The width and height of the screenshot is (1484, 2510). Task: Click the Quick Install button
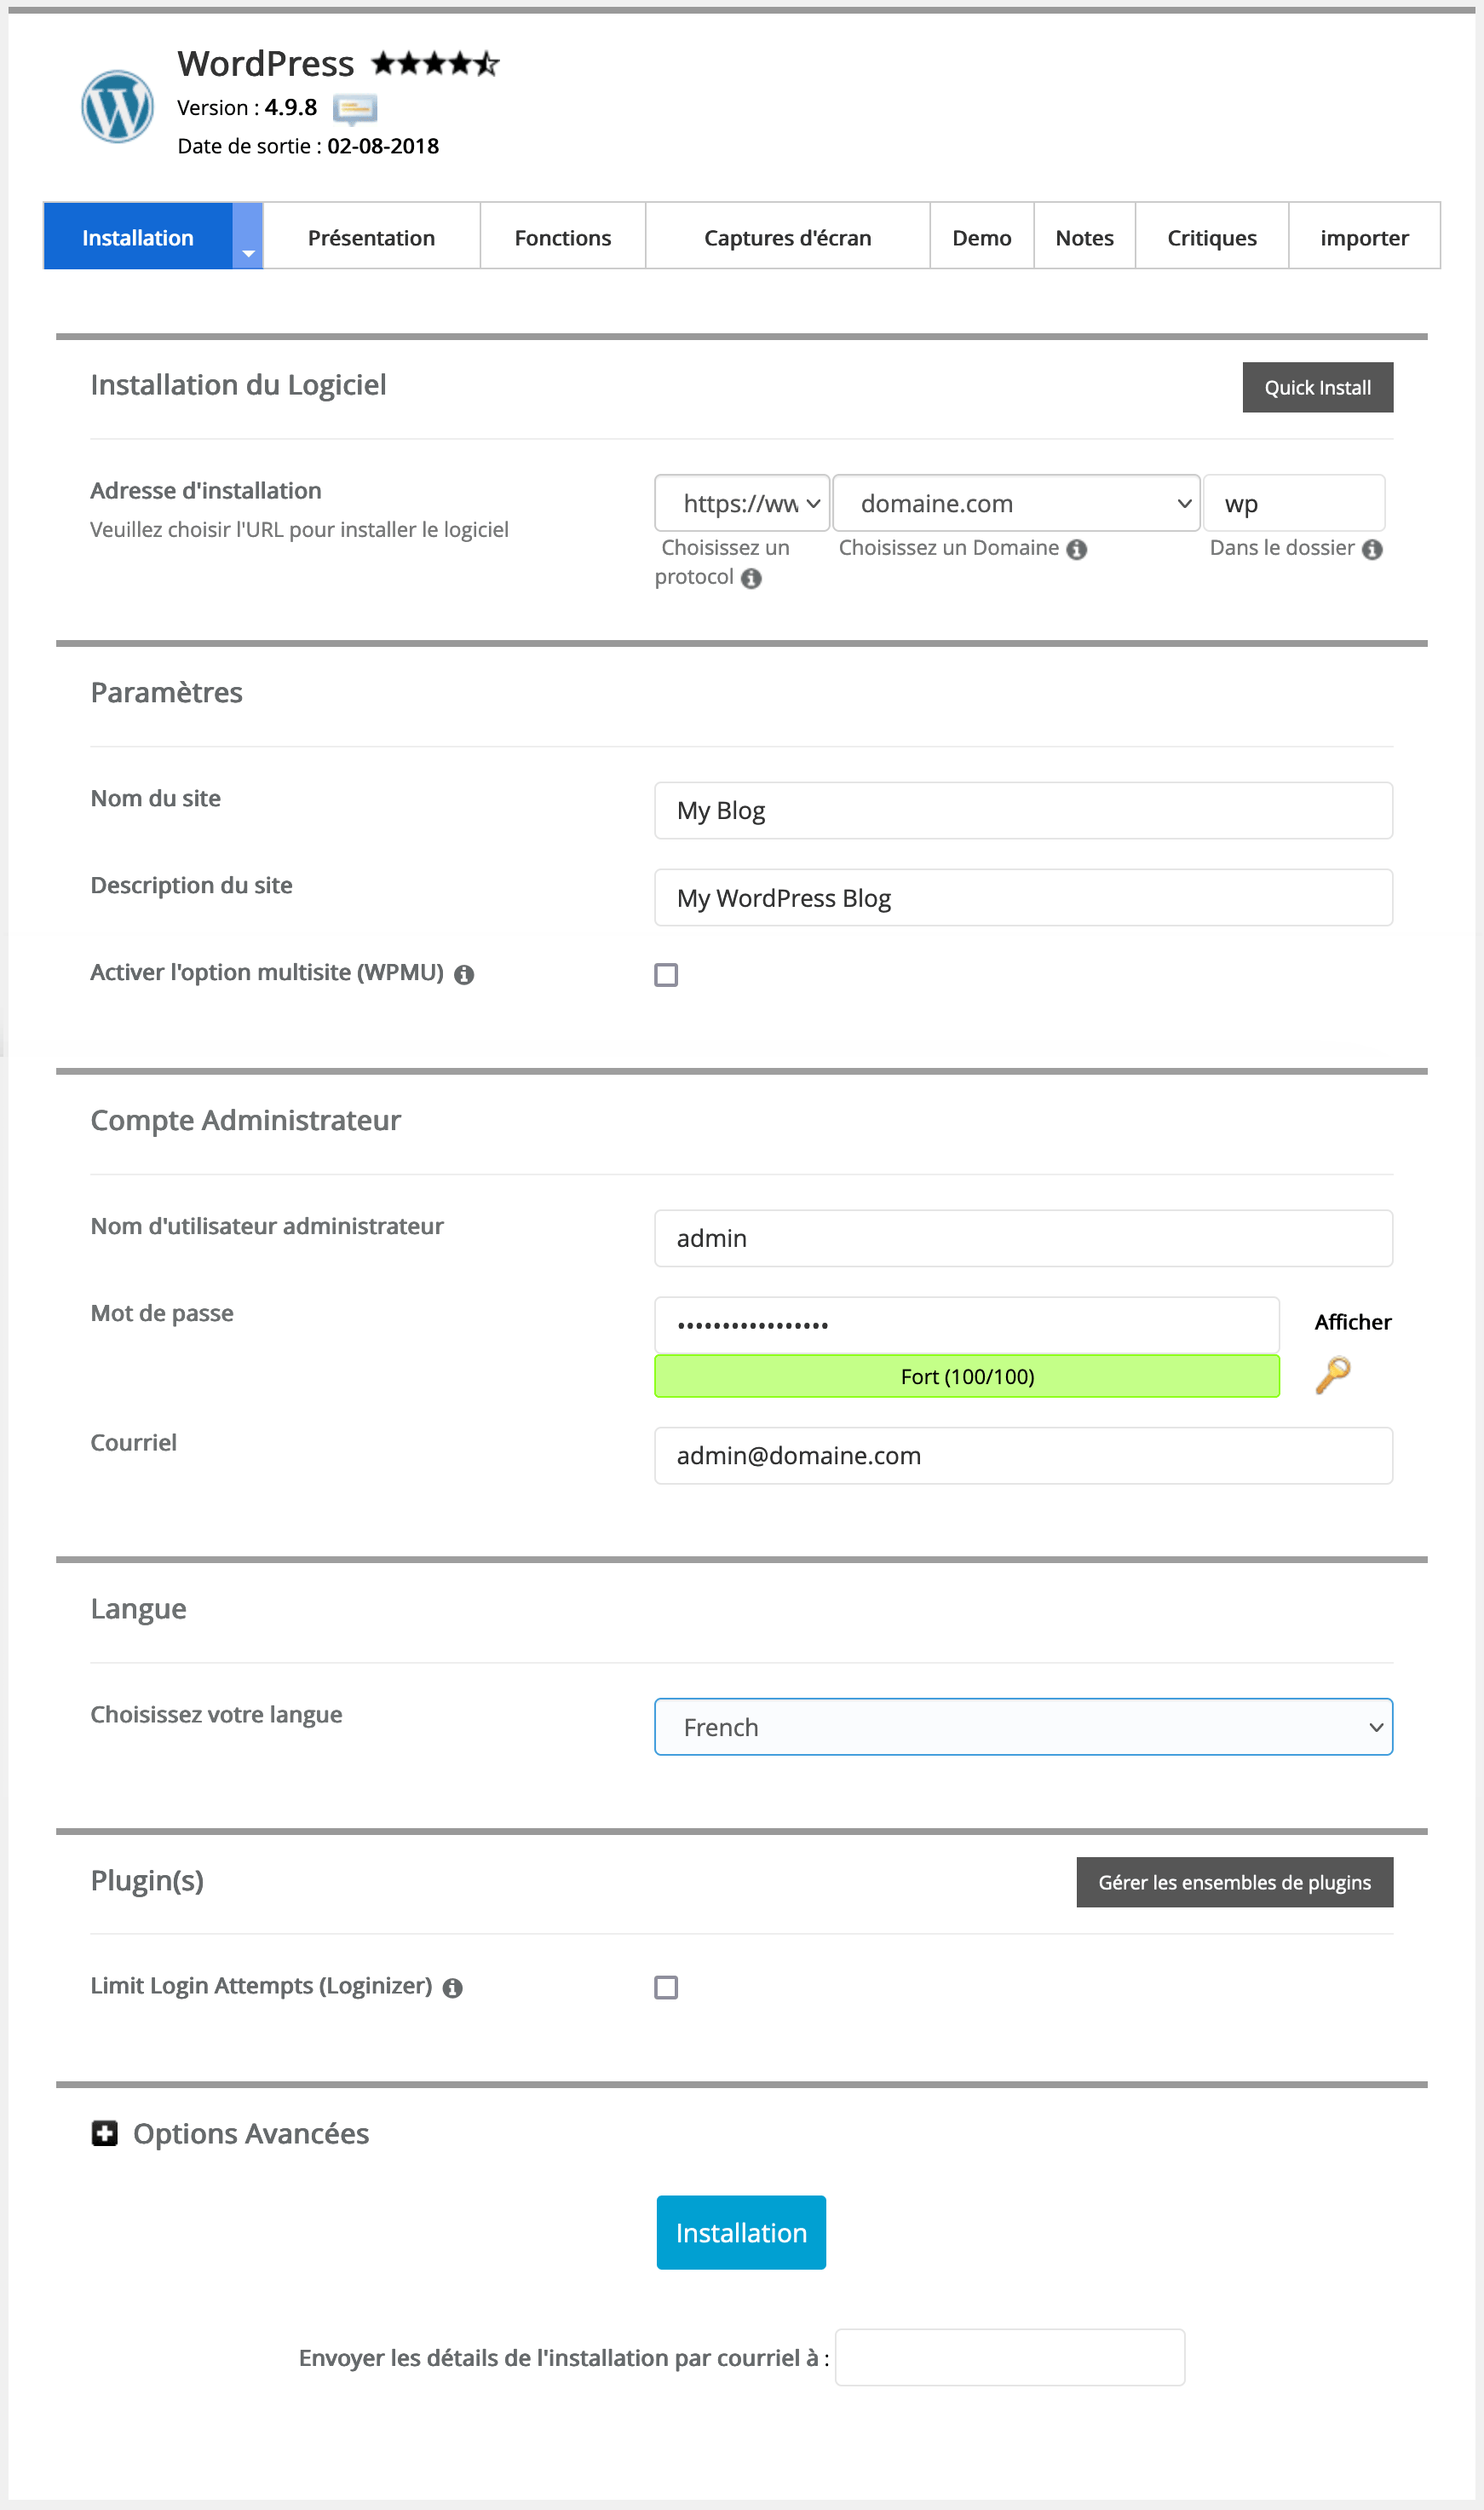[1317, 387]
